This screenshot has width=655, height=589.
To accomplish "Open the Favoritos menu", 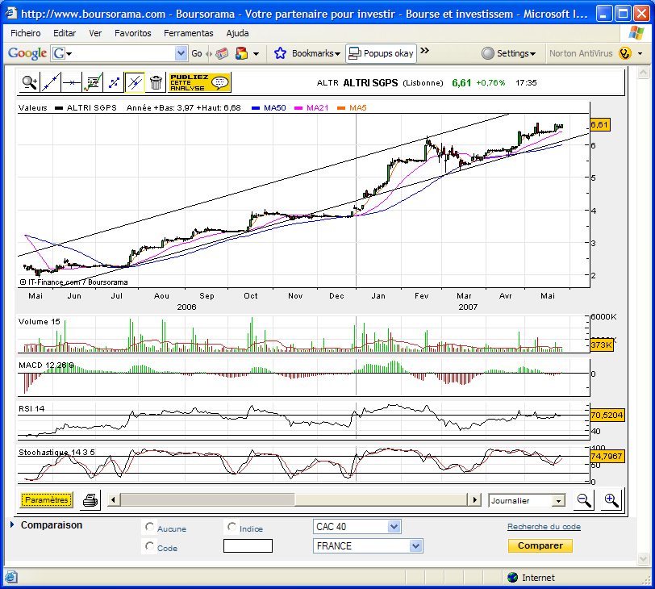I will click(x=133, y=33).
